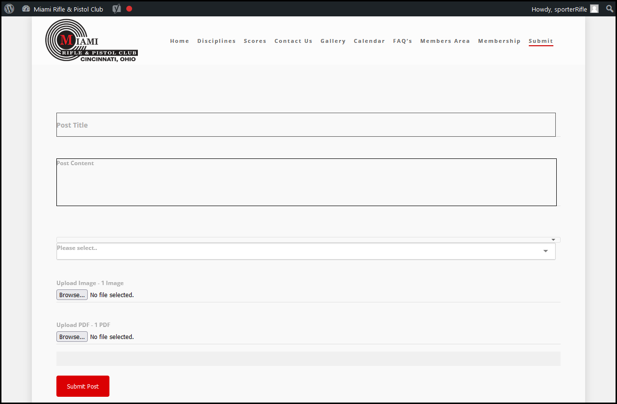Click the red Yoast status dot
The height and width of the screenshot is (404, 617).
(129, 9)
